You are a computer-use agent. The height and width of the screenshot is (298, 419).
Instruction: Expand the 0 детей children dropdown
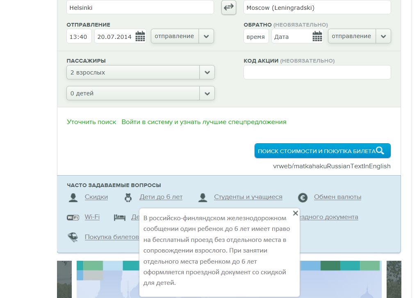point(207,93)
